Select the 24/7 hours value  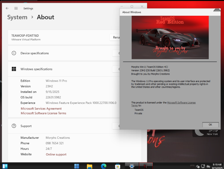pos(49,149)
